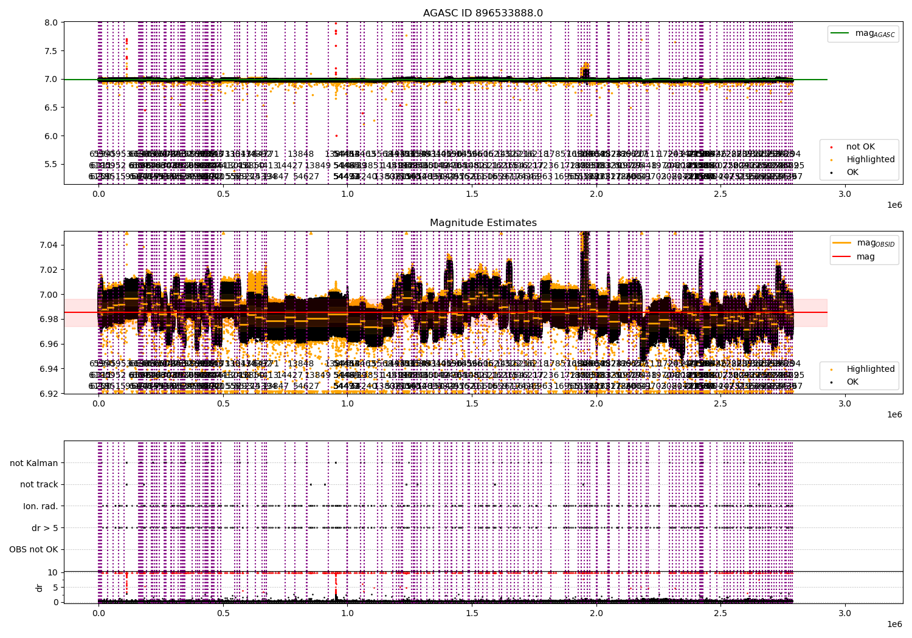This screenshot has height=638, width=912.
Task: Click the '7.00' y-axis tick label
Action: click(49, 295)
